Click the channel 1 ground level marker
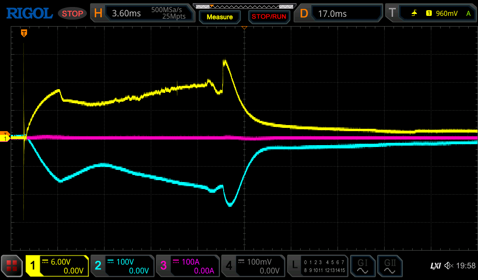Image resolution: width=478 pixels, height=280 pixels. click(6, 139)
